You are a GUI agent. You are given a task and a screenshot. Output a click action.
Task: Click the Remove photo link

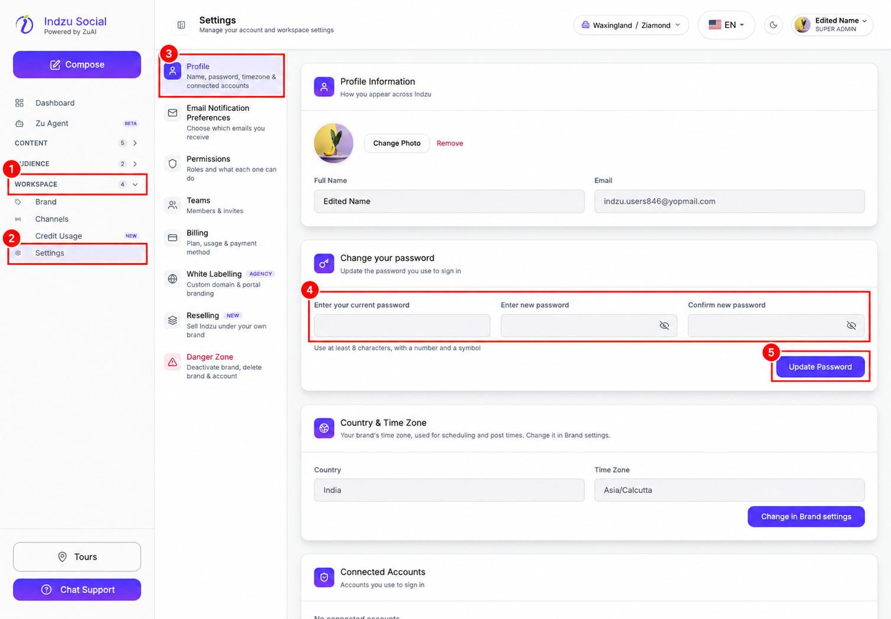point(450,143)
